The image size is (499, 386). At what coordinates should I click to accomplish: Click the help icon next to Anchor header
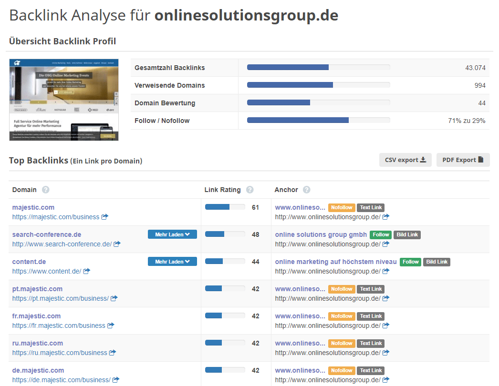[x=306, y=190]
